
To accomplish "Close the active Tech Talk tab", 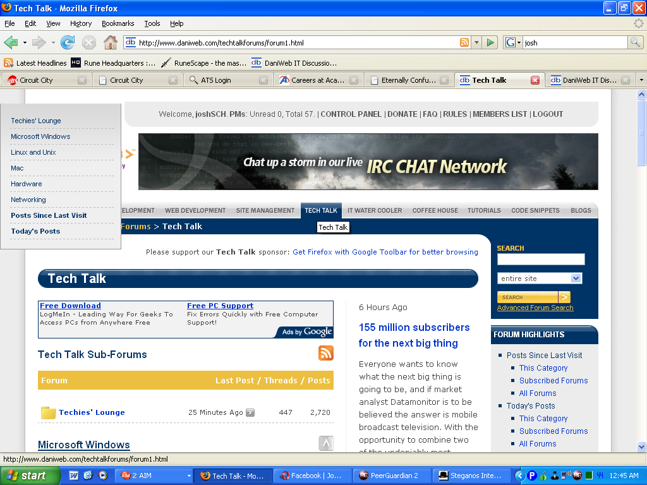I will click(x=535, y=80).
